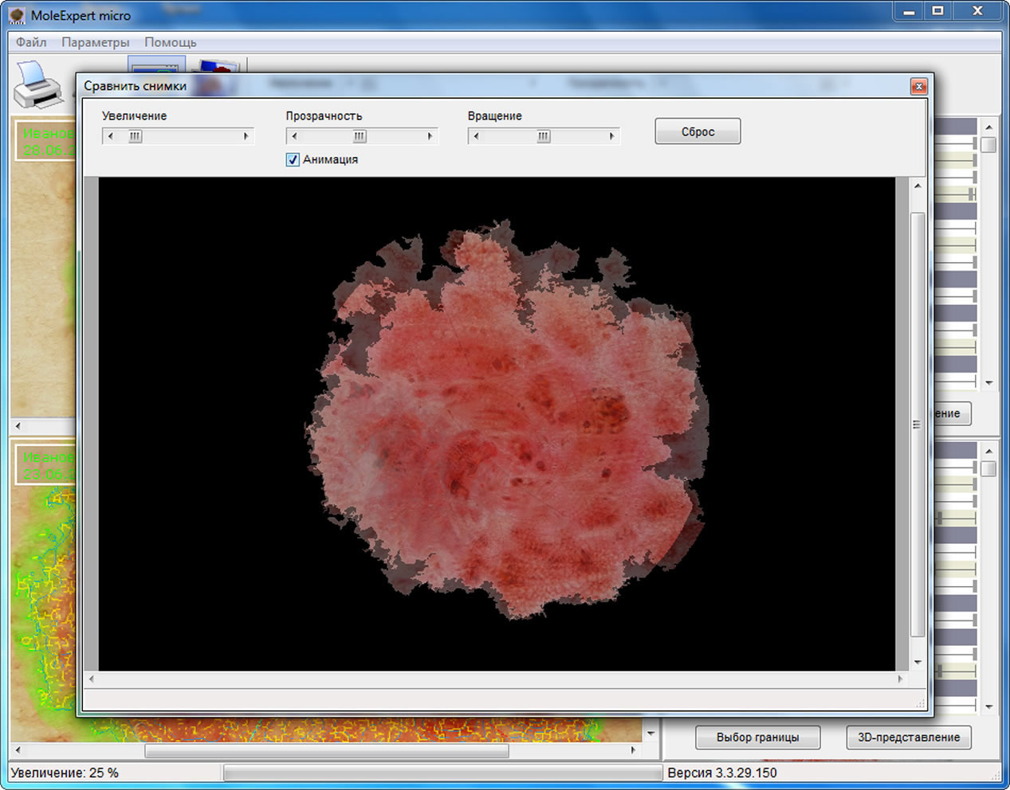Decrease Прозрачность with its left arrow
The image size is (1010, 790).
[294, 136]
